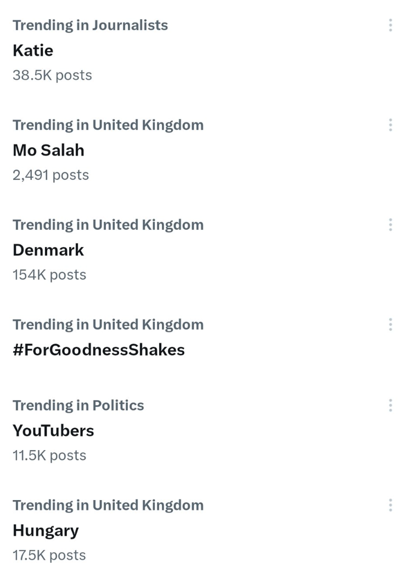
Task: Click Trending in United Kingdom above Hungary
Action: [108, 506]
